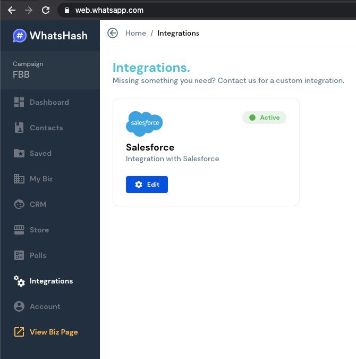Click the Account person icon
This screenshot has height=359, width=356.
pos(19,306)
